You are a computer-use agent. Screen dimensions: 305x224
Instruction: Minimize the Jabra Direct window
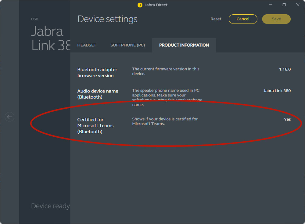[x=270, y=5]
